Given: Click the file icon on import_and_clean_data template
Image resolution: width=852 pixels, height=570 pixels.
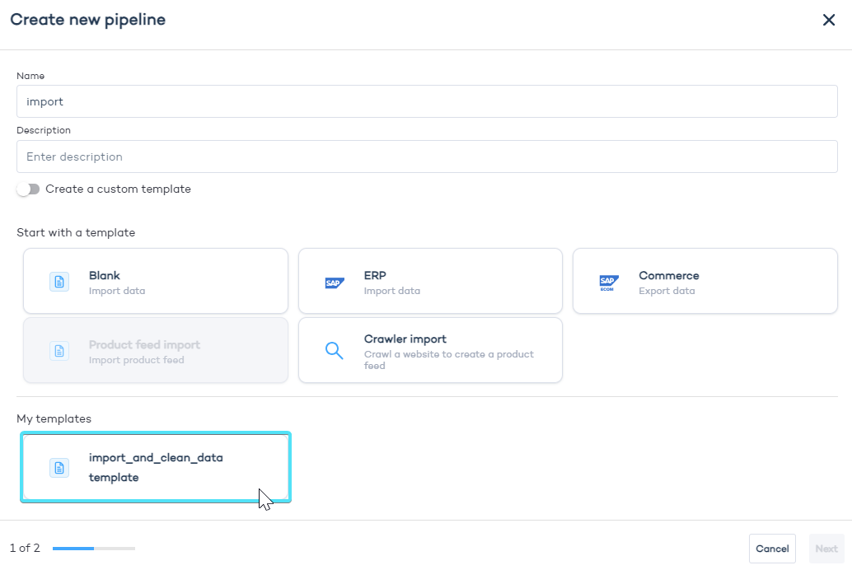Looking at the screenshot, I should (x=59, y=468).
